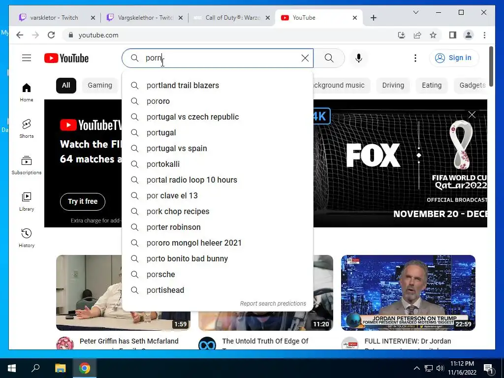Open the tab search chevron

416,12
